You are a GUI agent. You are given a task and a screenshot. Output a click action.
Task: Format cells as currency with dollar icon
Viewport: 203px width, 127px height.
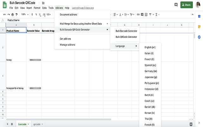(x=32, y=15)
